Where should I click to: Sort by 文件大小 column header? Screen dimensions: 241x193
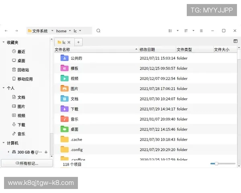(225, 49)
